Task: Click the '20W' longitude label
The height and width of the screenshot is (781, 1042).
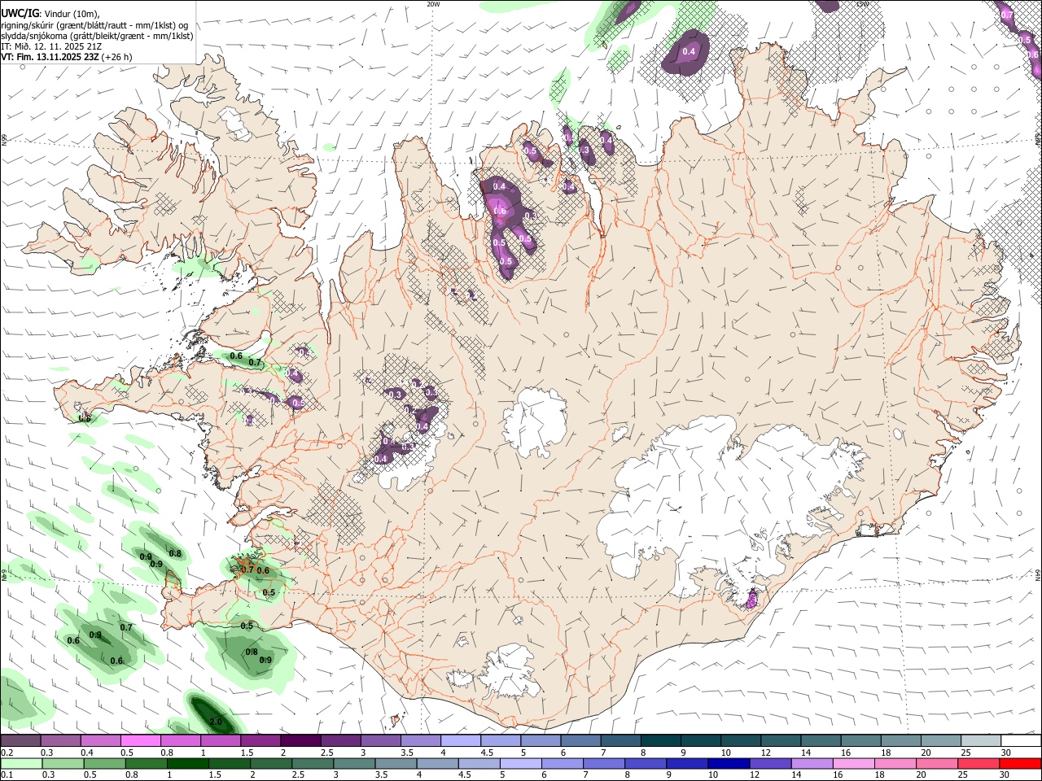Action: click(433, 3)
